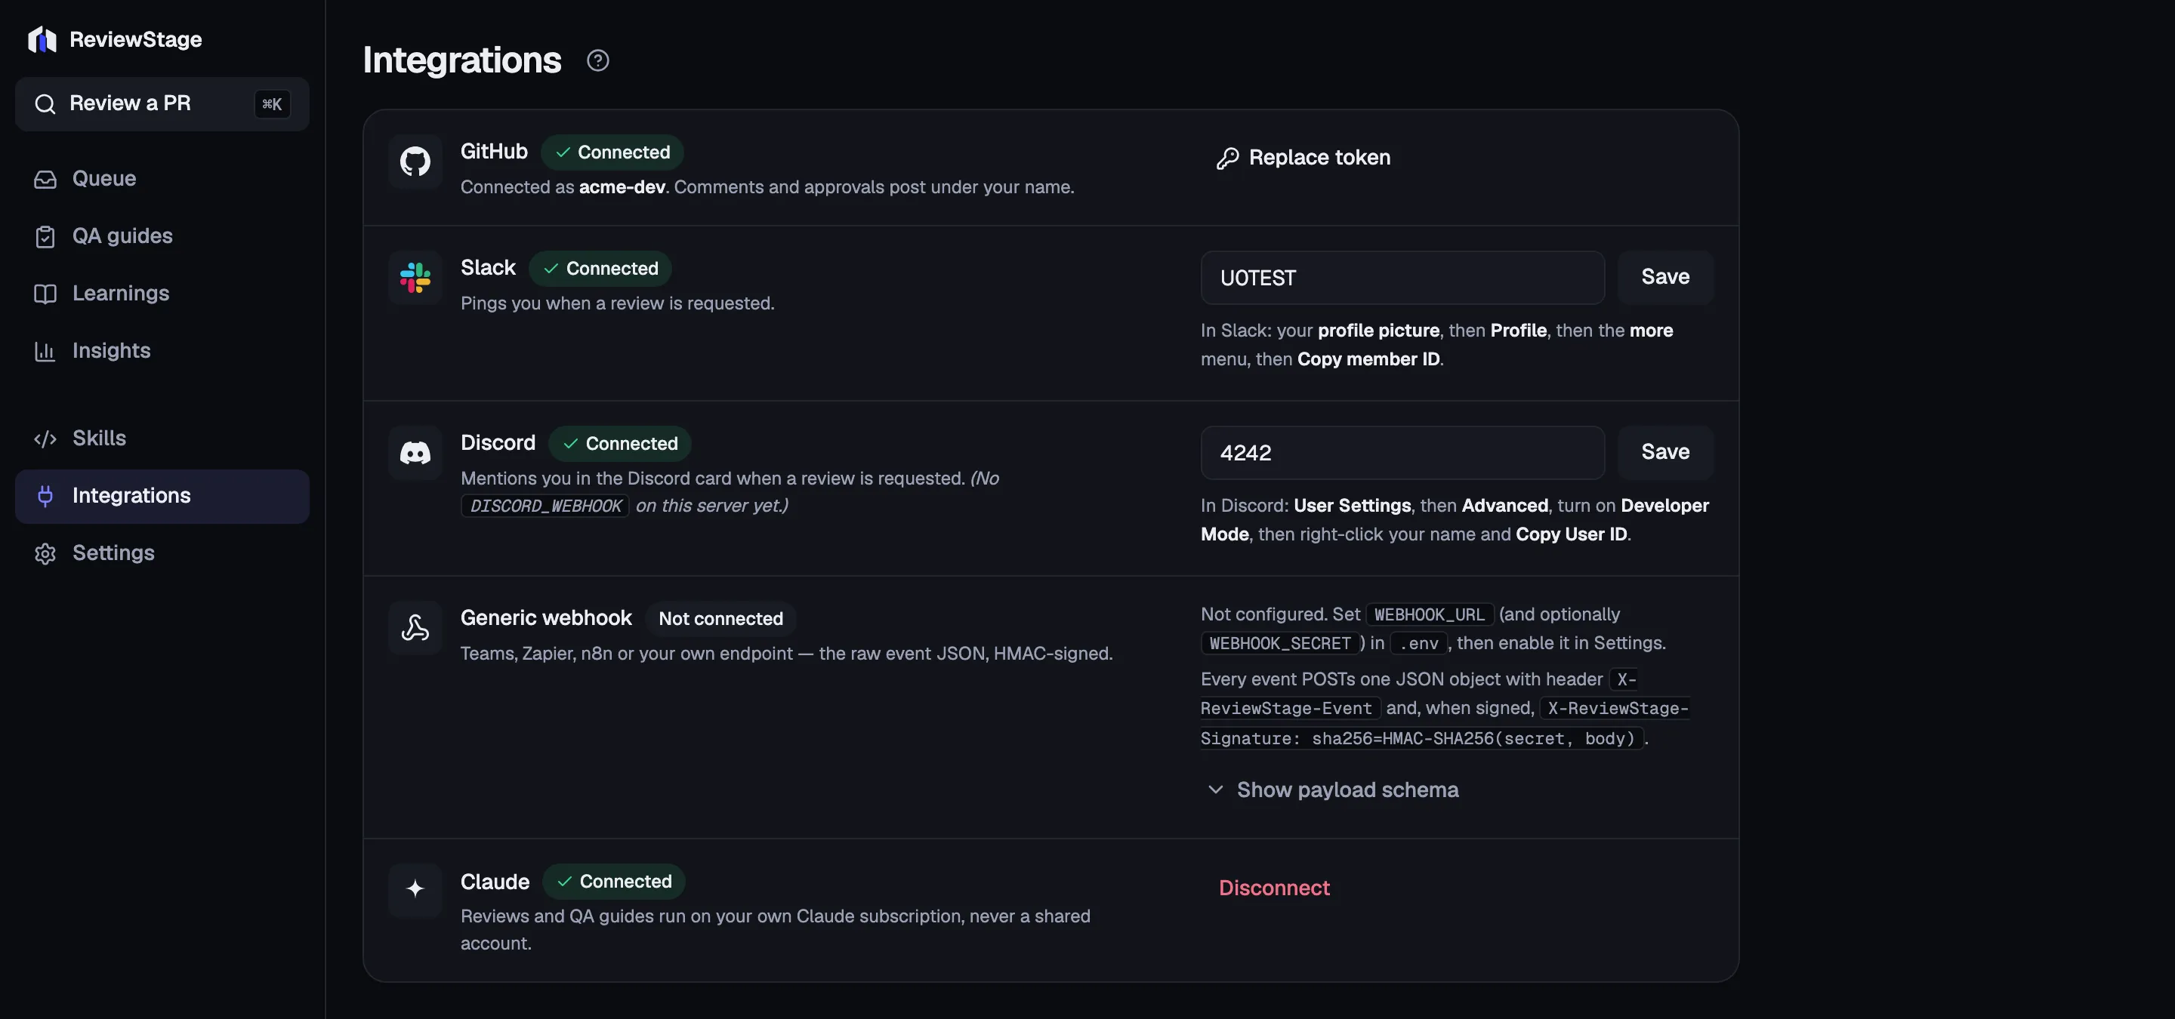Click the Generic webhook icon
2175x1019 pixels.
(415, 627)
